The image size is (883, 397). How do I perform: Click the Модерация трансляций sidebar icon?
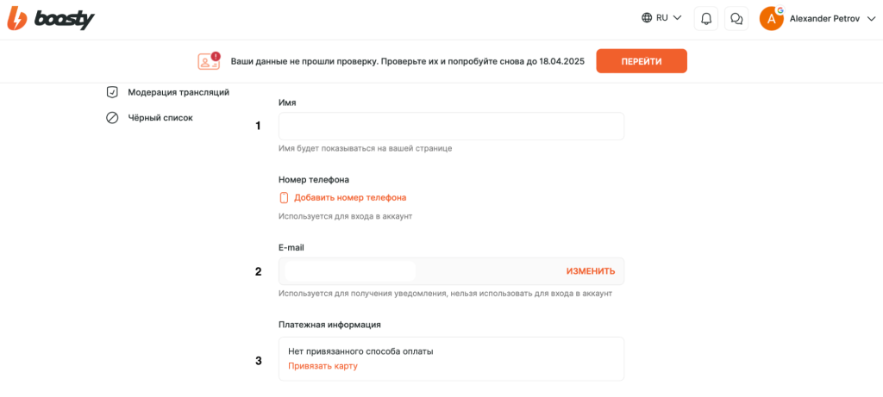click(112, 92)
